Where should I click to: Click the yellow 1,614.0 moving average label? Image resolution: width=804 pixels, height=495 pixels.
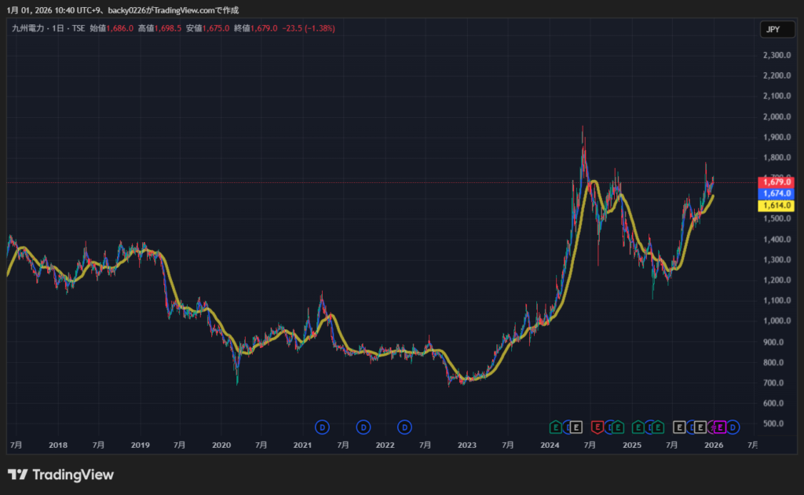coord(775,205)
